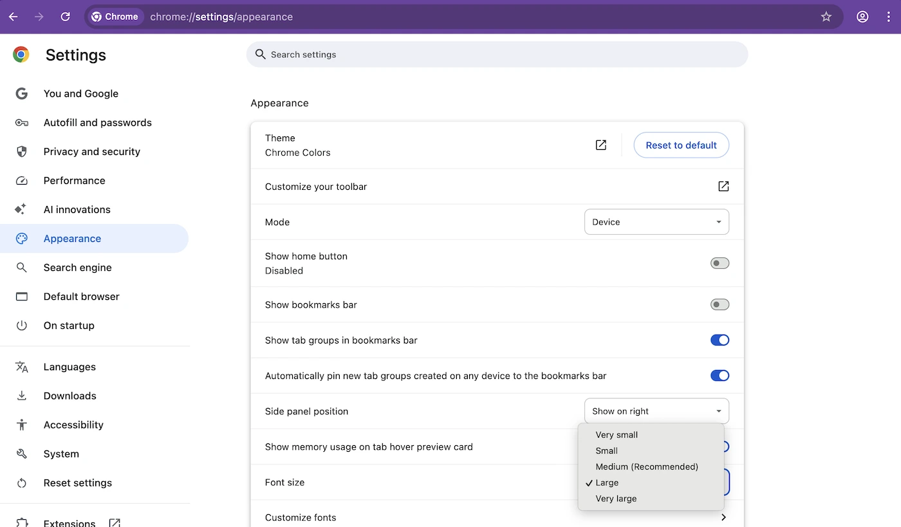Screen dimensions: 901x527
Task: Expand the Side panel position dropdown
Action: point(656,411)
